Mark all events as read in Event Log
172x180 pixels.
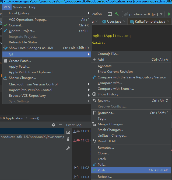click(68, 132)
